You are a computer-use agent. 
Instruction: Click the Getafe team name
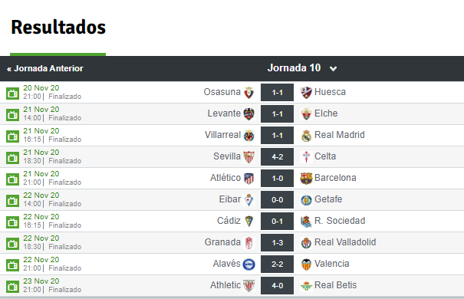[328, 199]
